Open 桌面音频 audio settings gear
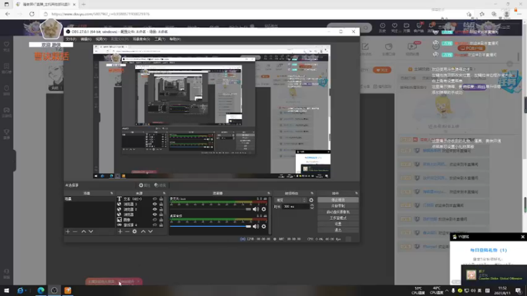Image resolution: width=527 pixels, height=296 pixels. tap(264, 226)
